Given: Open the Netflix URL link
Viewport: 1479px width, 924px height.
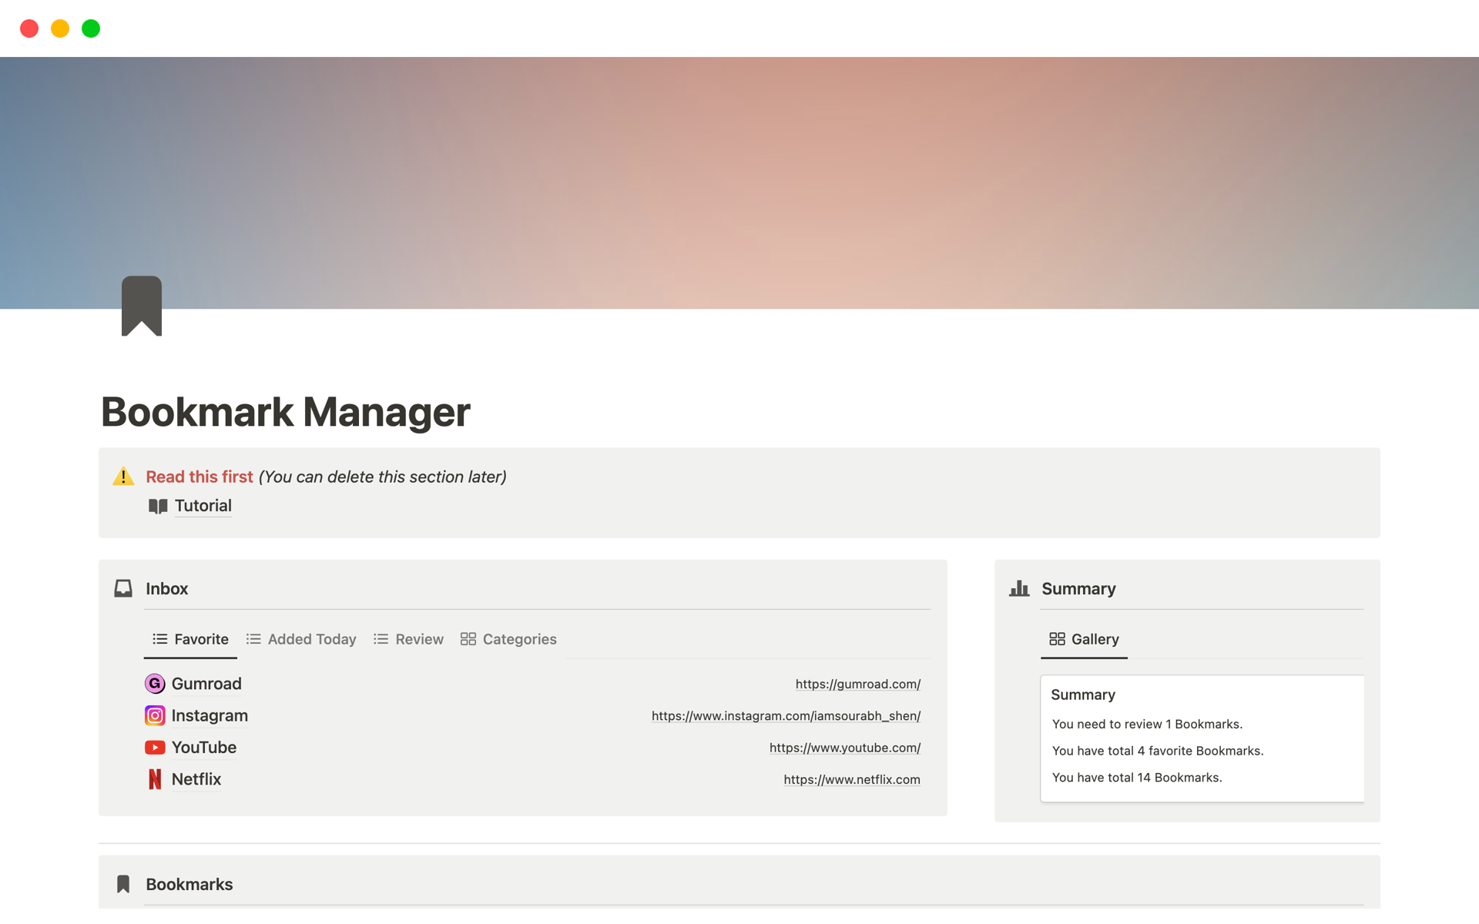Looking at the screenshot, I should pyautogui.click(x=851, y=779).
